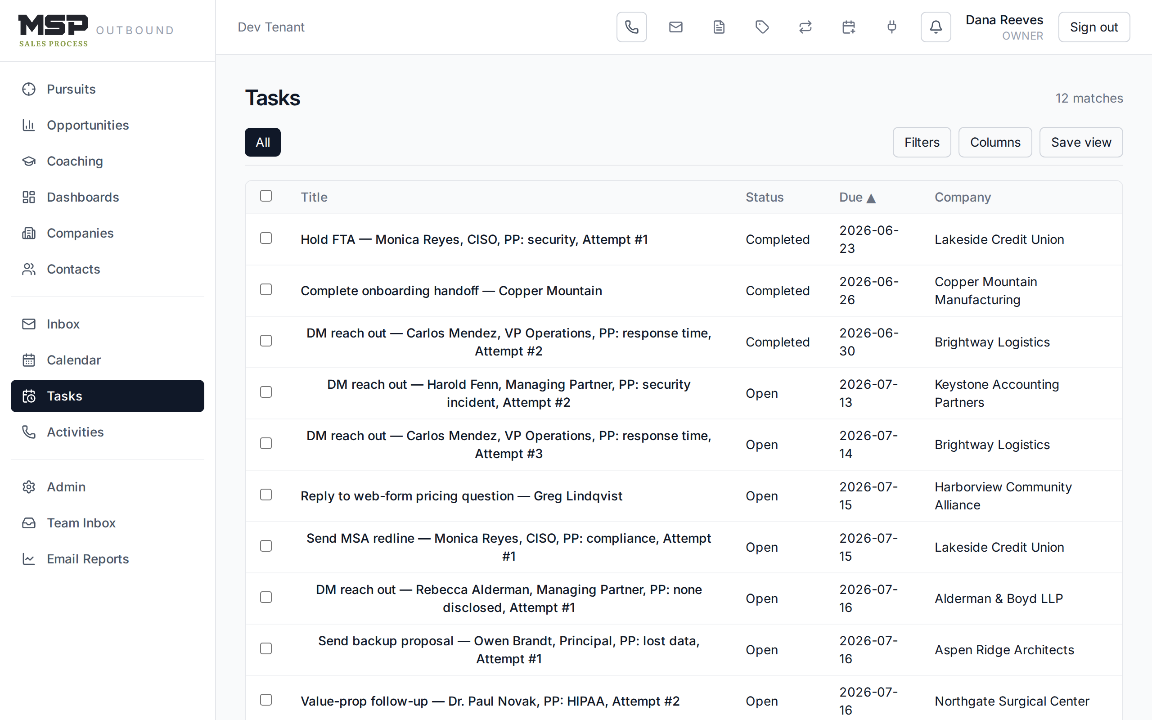
Task: Click the Save view button
Action: click(x=1081, y=142)
